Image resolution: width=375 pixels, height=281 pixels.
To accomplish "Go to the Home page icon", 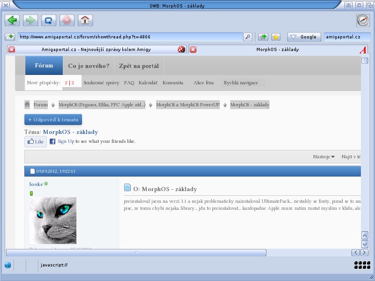I will point(85,20).
